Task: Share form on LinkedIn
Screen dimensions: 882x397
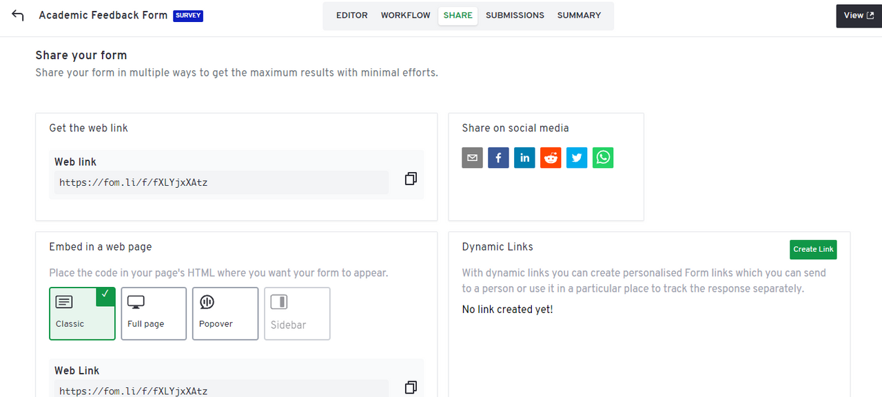Action: coord(524,158)
